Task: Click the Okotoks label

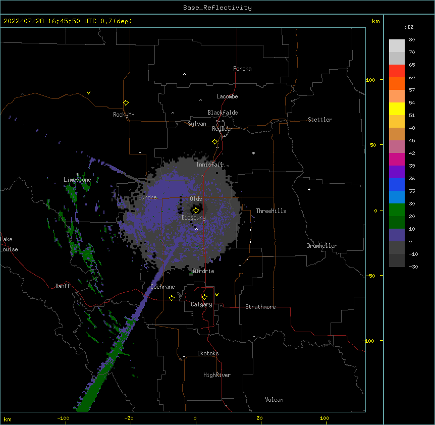Action: [x=208, y=353]
